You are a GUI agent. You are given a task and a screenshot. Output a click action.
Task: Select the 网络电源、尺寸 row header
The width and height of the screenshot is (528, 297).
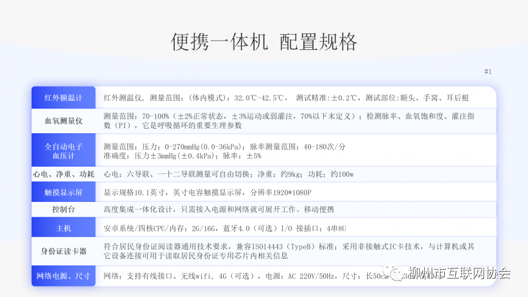pos(63,276)
